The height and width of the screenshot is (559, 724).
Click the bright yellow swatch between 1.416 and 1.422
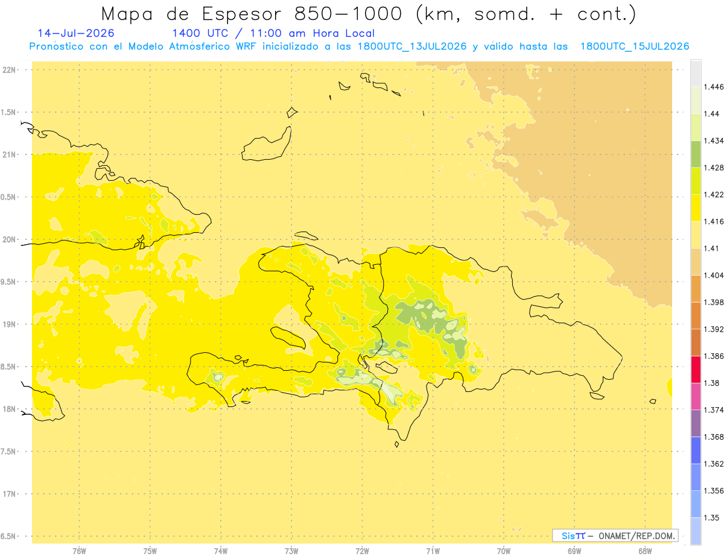pyautogui.click(x=696, y=207)
